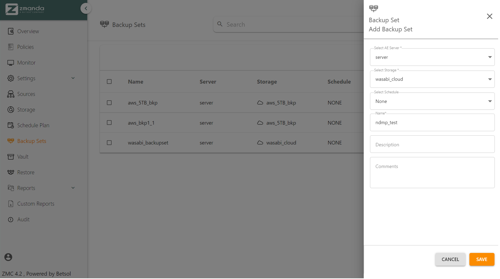Viewport: 500px width, 279px height.
Task: Click wasabi_cloud storage cell in table
Action: click(x=282, y=143)
